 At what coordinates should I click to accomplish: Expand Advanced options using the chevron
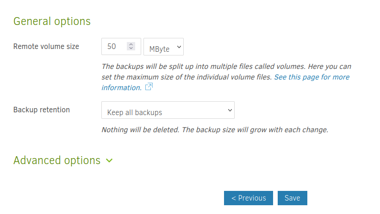109,160
